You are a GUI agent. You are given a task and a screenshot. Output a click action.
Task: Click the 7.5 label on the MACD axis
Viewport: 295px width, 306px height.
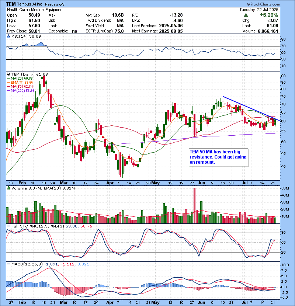coord(284,271)
